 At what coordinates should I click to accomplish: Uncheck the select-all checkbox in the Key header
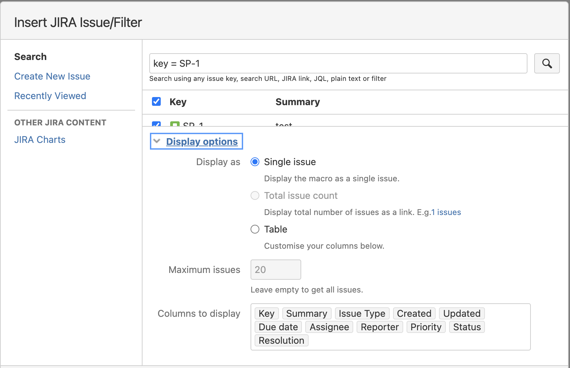(x=156, y=101)
